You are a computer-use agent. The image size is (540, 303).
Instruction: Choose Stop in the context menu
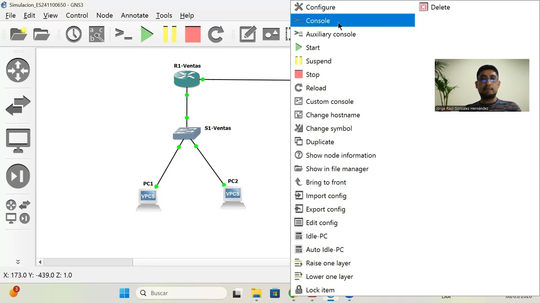(x=353, y=74)
